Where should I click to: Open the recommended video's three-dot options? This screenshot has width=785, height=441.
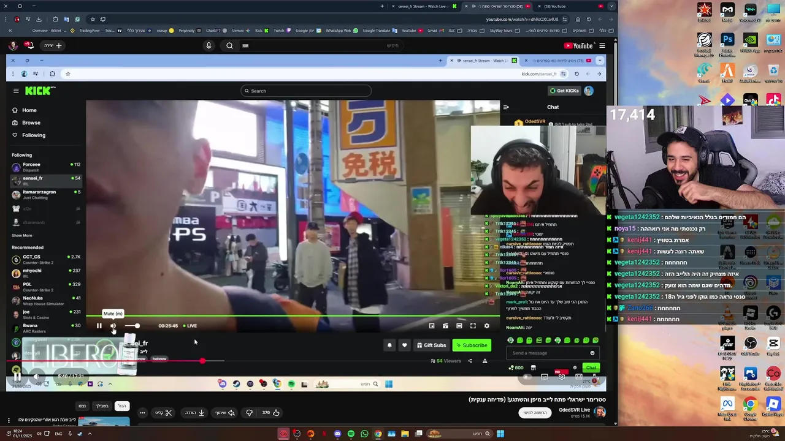pos(9,420)
